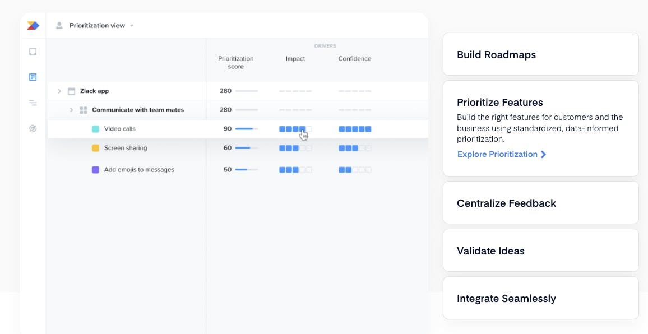Click the Productboard logo icon
Screen dimensions: 648x334
(33, 25)
